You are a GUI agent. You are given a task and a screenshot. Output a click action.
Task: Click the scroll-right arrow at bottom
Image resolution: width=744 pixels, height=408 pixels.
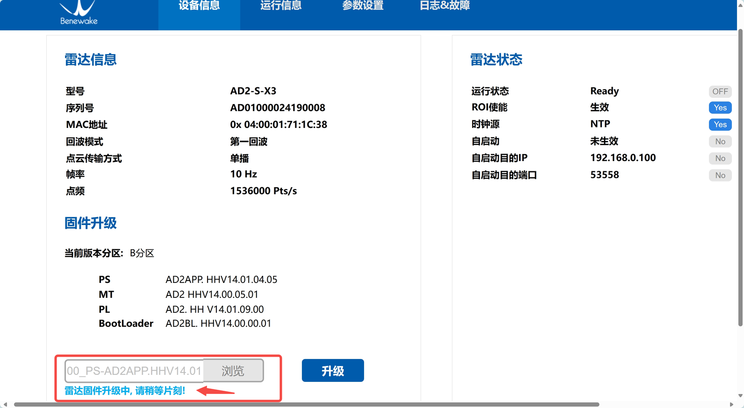731,404
